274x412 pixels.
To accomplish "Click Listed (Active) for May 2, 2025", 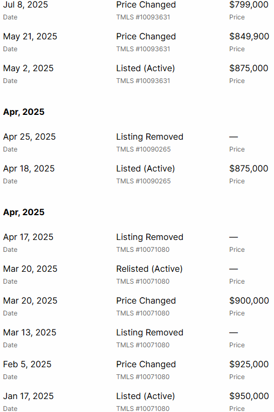I will [x=146, y=68].
